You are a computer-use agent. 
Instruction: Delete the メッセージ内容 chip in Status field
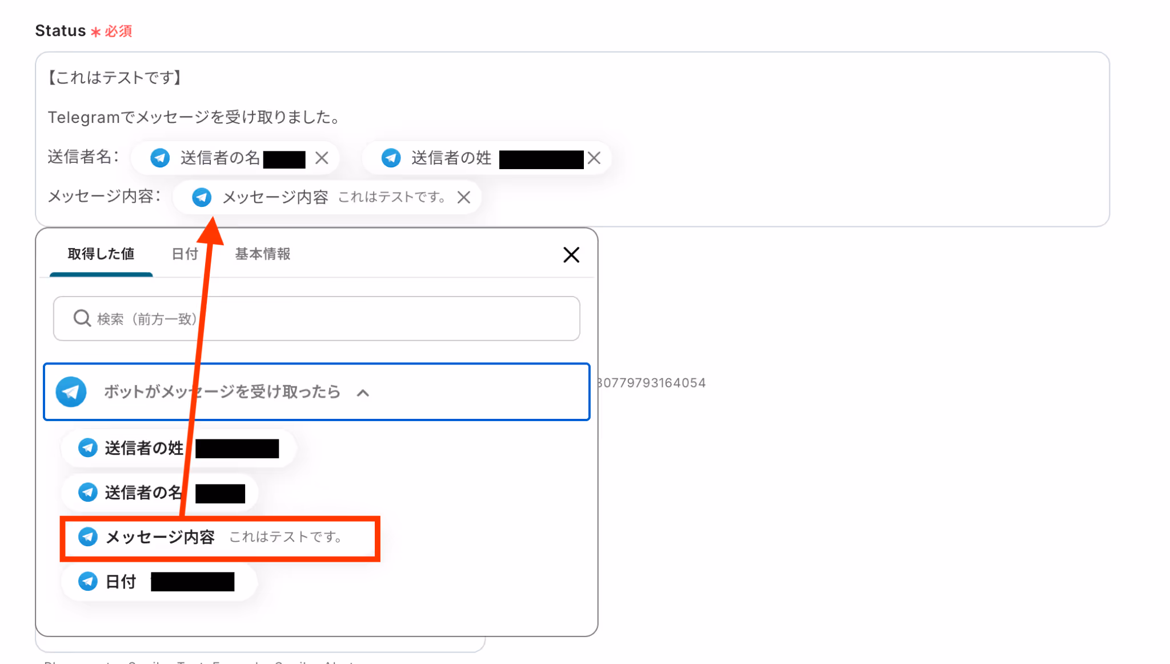(464, 198)
